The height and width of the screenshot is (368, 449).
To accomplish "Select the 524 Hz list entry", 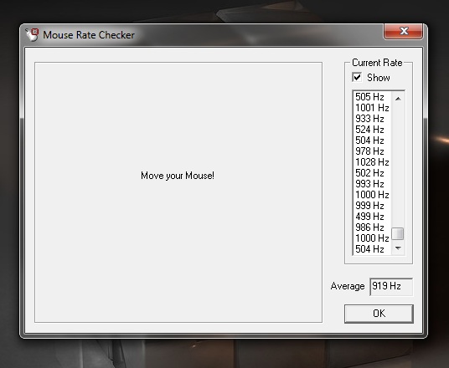I will click(x=372, y=130).
